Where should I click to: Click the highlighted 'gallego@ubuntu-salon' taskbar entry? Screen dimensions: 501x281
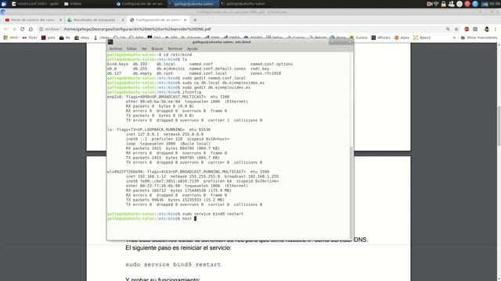pyautogui.click(x=193, y=4)
